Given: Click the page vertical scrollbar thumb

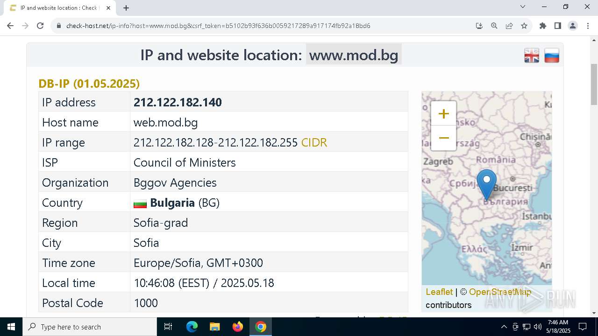Looking at the screenshot, I should (x=594, y=84).
